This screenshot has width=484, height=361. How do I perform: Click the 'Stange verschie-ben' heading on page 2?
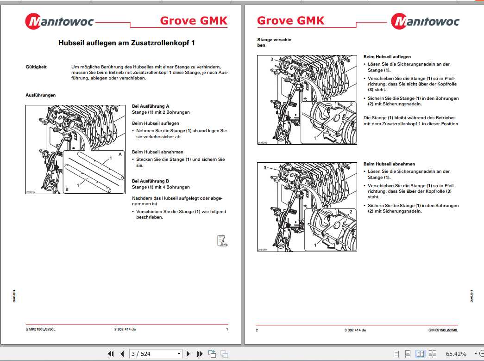[x=275, y=43]
